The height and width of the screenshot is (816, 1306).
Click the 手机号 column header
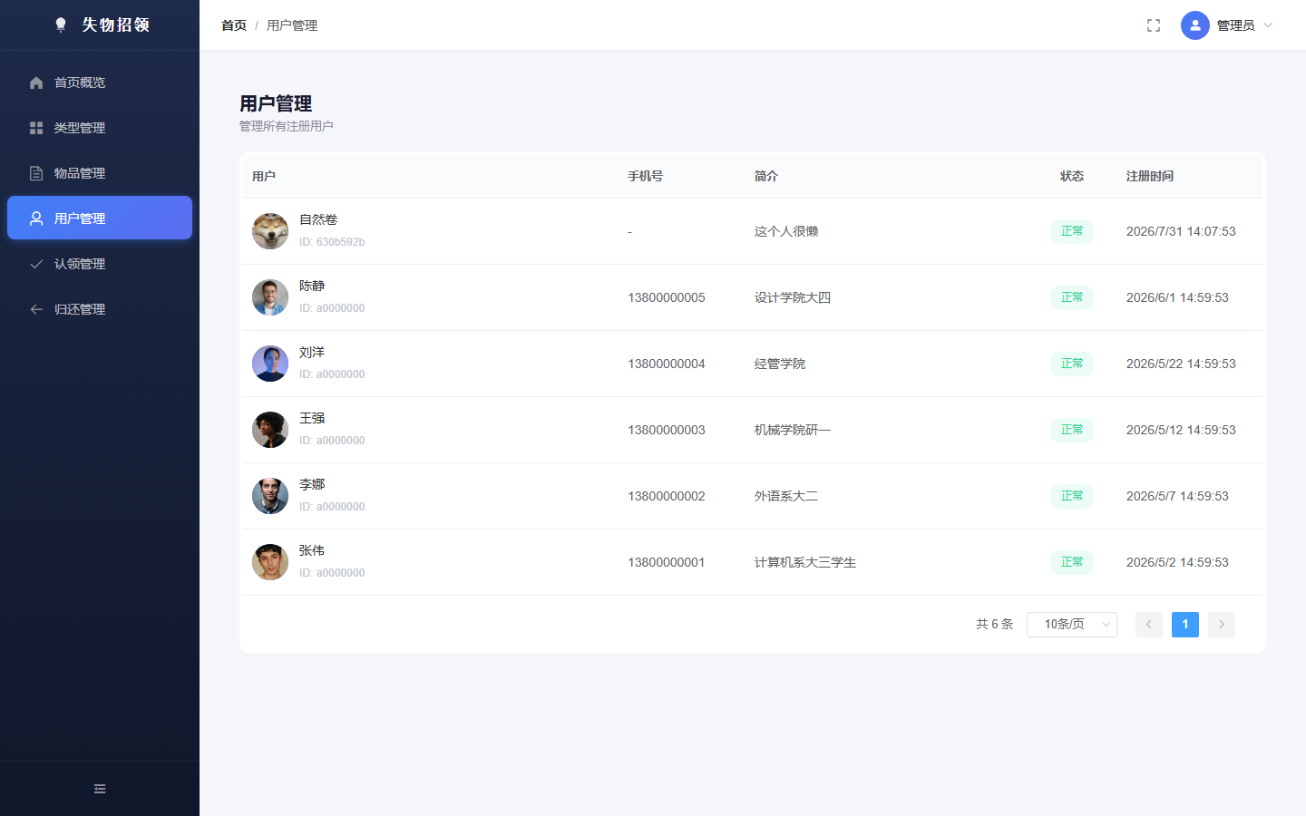[645, 176]
